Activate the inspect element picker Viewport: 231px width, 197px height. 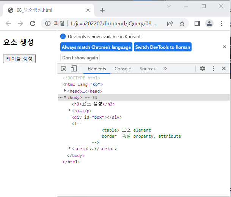(x=64, y=68)
